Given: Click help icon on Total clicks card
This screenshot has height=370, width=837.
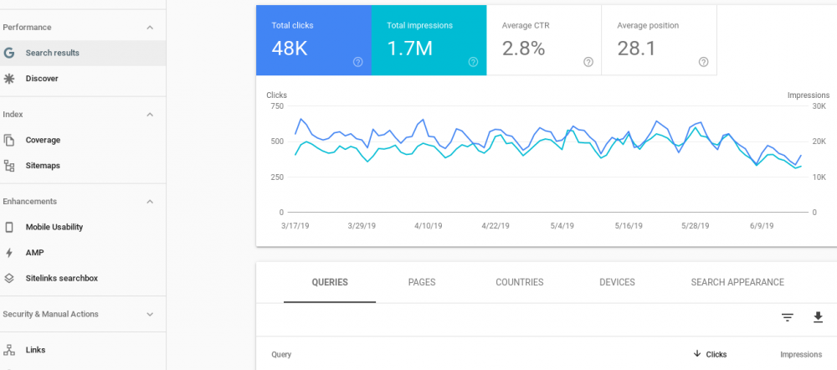Looking at the screenshot, I should [x=357, y=62].
